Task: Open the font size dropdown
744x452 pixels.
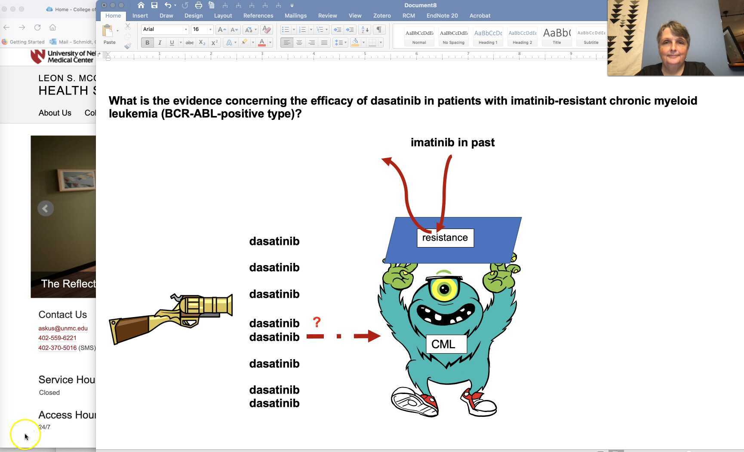Action: (211, 29)
